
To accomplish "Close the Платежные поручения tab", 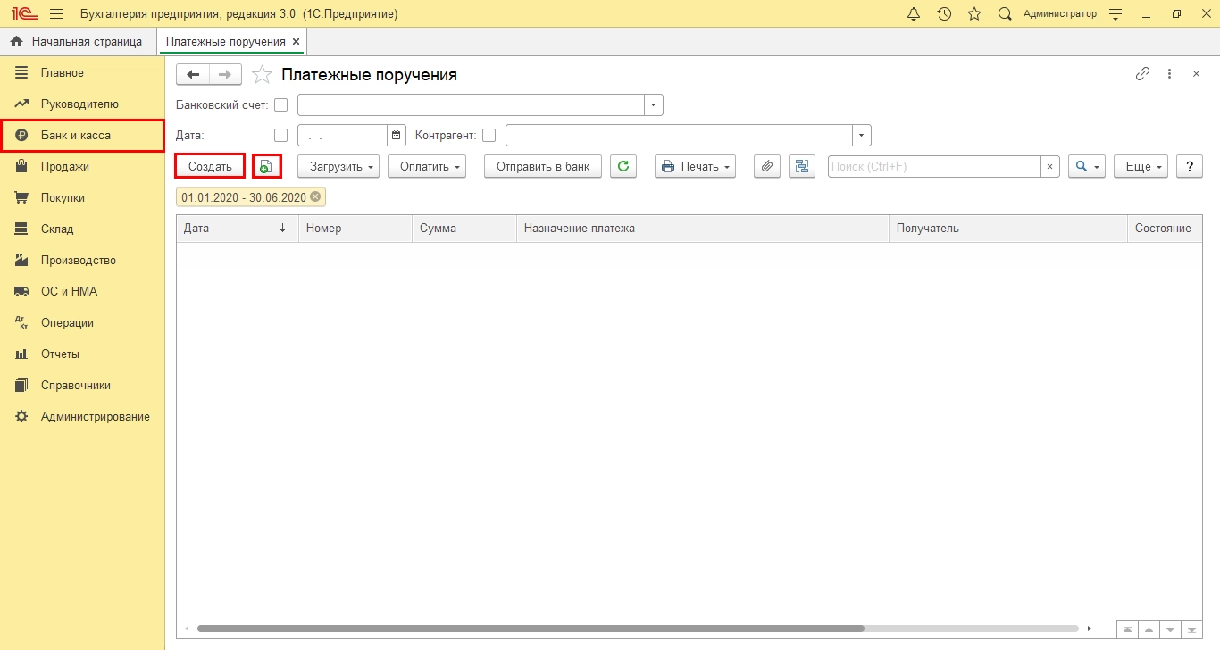I will (297, 41).
